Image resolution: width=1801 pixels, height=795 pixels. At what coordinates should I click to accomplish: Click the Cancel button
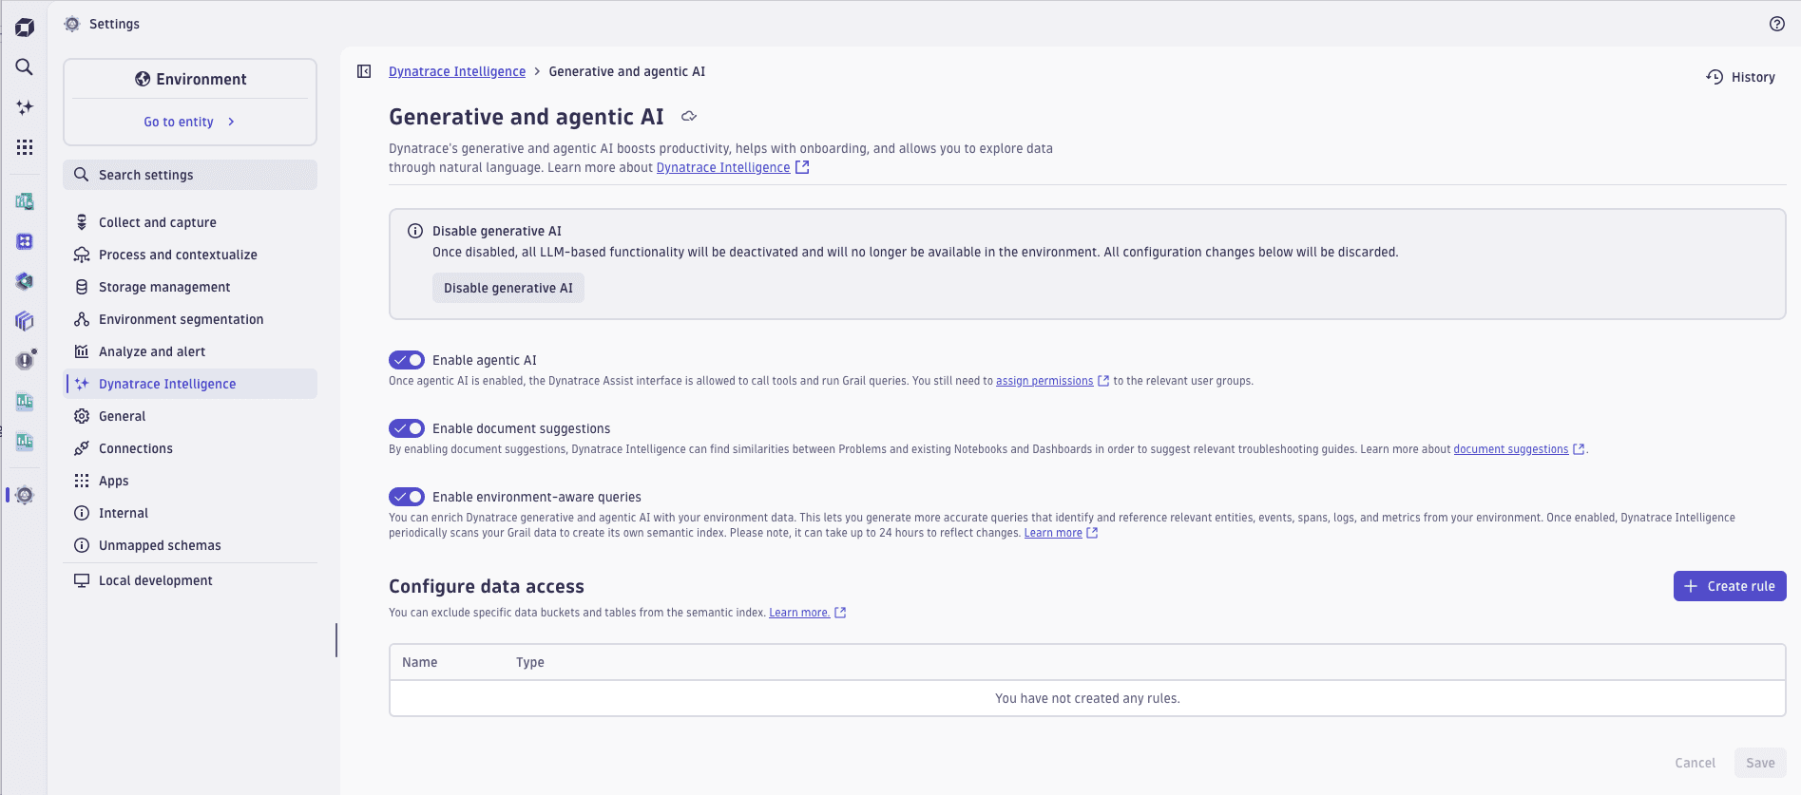click(1695, 763)
